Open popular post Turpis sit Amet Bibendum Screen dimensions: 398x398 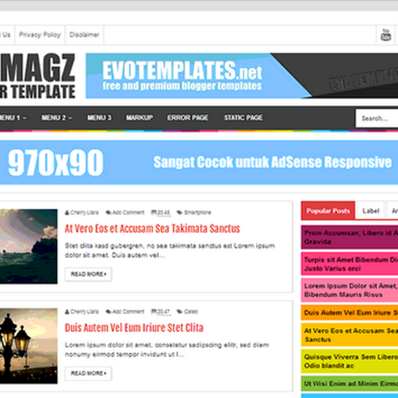point(350,264)
